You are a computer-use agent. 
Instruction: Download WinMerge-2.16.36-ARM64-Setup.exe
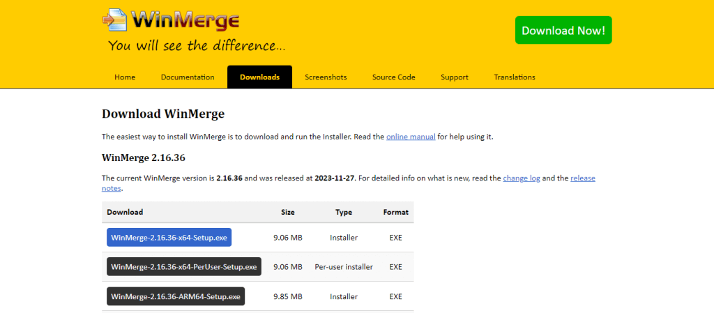[175, 296]
